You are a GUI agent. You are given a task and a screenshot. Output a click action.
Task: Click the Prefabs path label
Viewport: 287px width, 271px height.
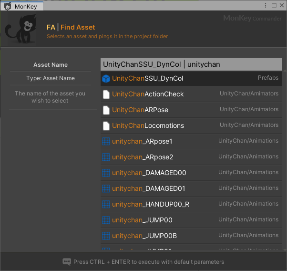tap(268, 78)
